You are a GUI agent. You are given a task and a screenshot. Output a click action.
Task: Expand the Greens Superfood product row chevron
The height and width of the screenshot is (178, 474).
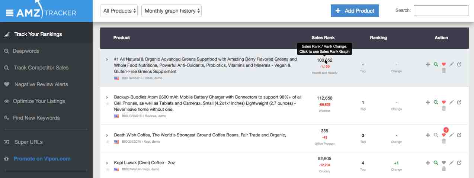(107, 59)
